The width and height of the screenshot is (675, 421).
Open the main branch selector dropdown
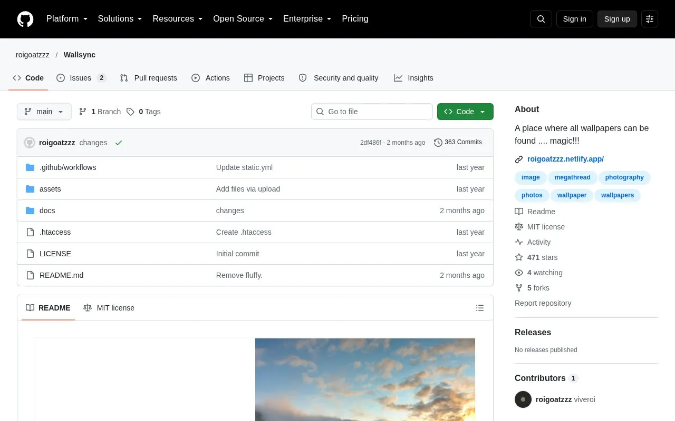point(44,112)
